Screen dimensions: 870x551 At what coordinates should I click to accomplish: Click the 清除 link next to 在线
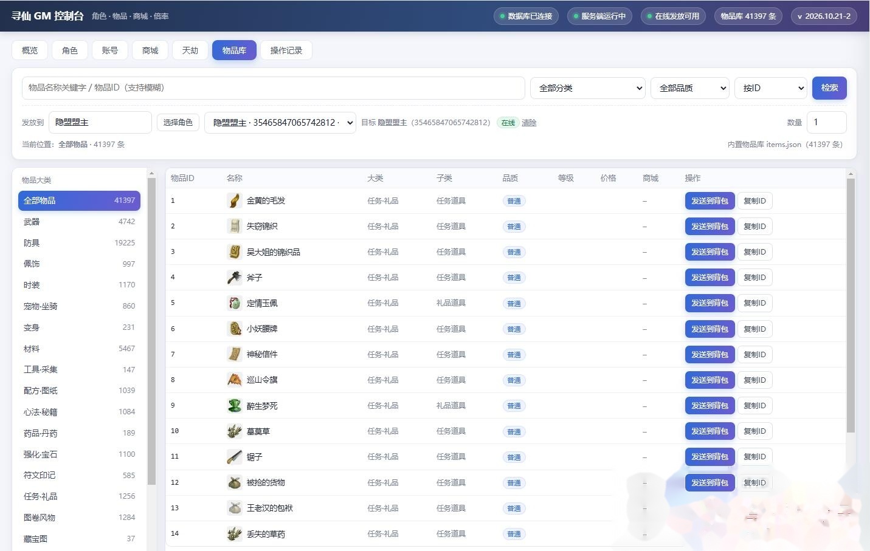[529, 123]
